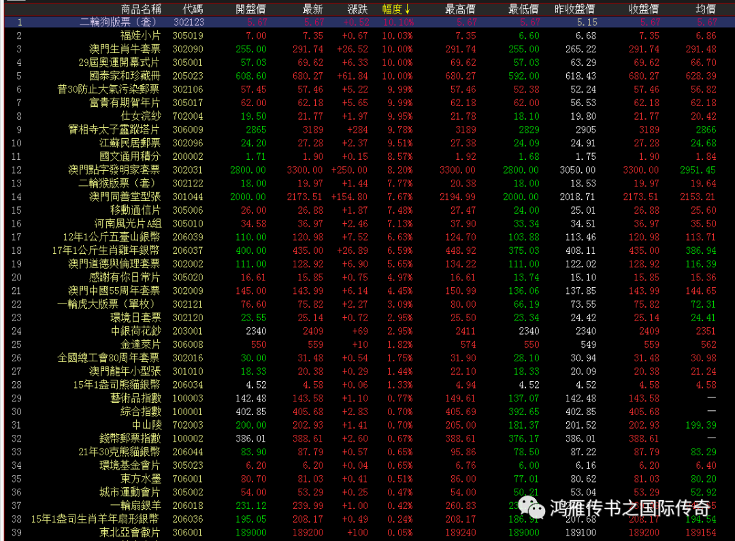
Task: Click code 302090 cell
Action: 188,49
